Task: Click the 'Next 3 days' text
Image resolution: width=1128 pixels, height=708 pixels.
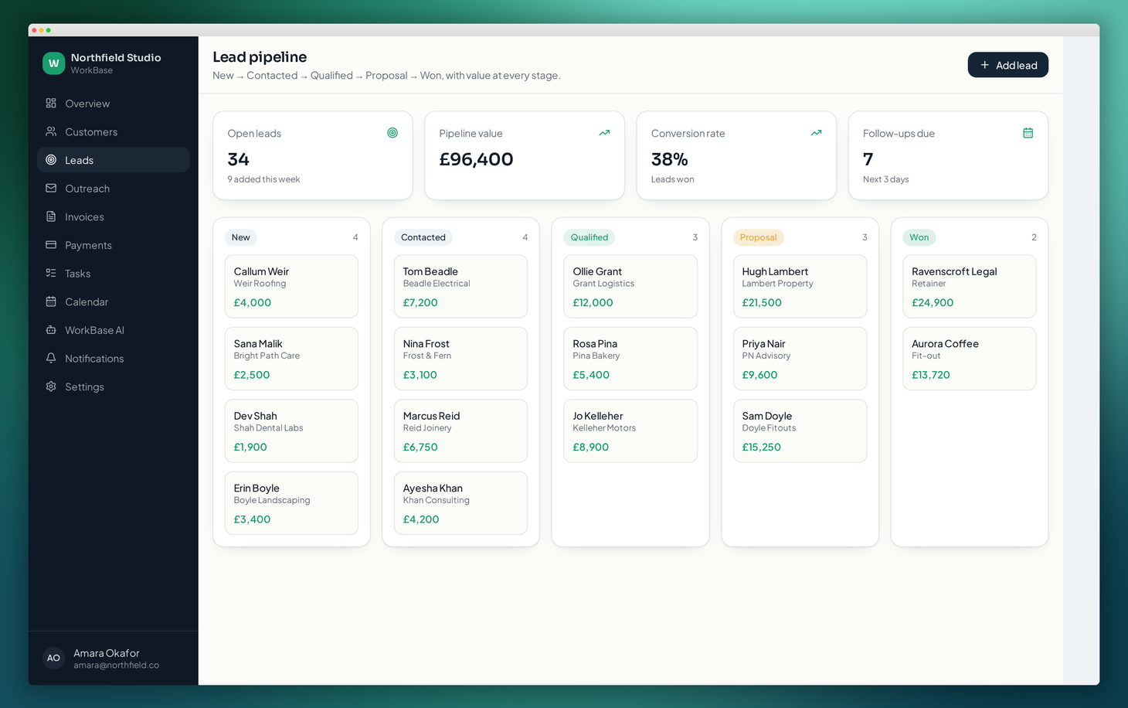Action: [x=885, y=179]
